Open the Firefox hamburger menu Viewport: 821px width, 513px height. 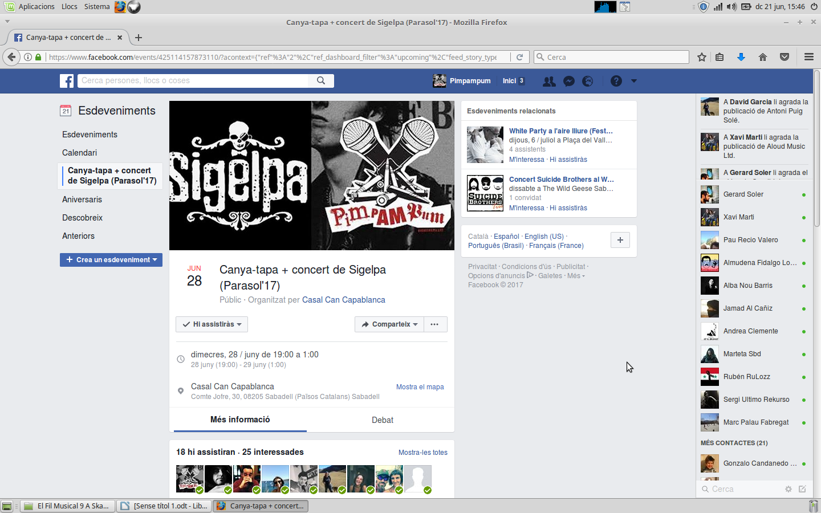pos(808,57)
